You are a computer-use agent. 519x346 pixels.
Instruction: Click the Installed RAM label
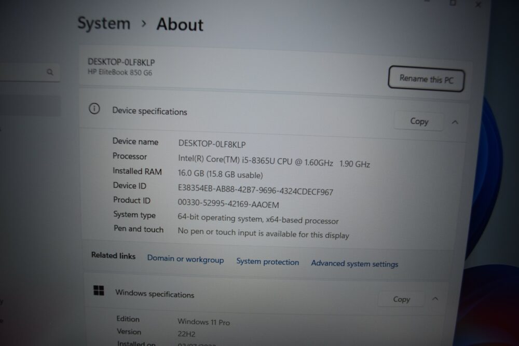point(137,171)
